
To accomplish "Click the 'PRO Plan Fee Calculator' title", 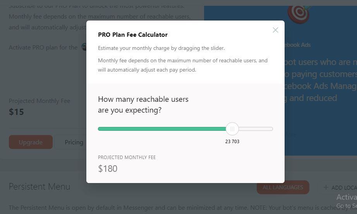I will tap(133, 35).
